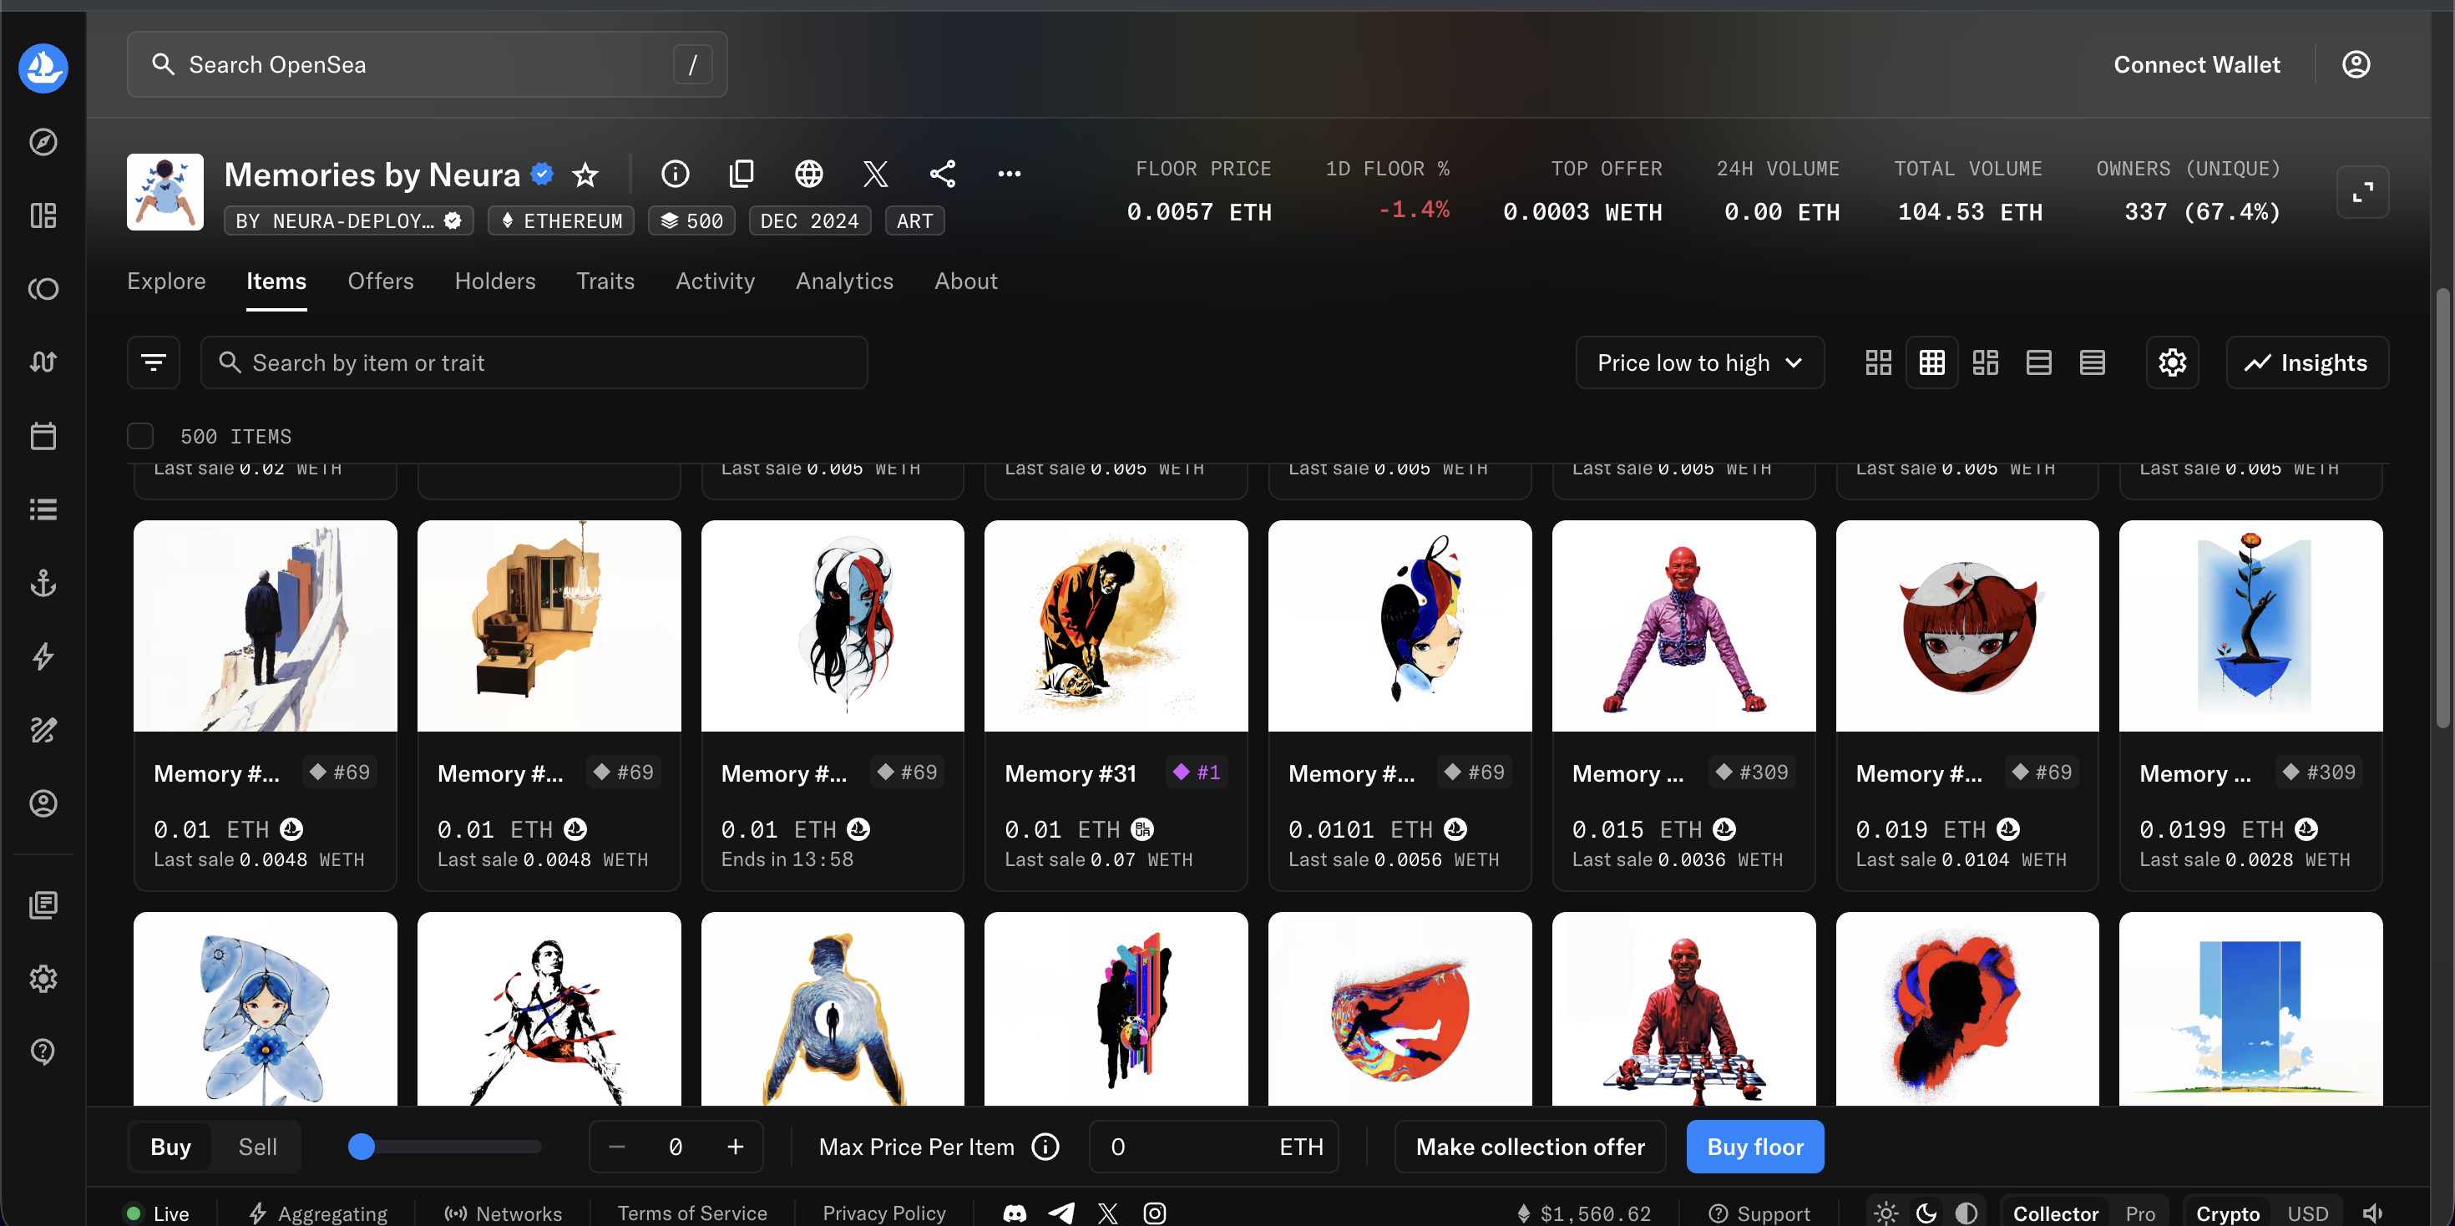
Task: Share the collection via share icon
Action: click(943, 174)
